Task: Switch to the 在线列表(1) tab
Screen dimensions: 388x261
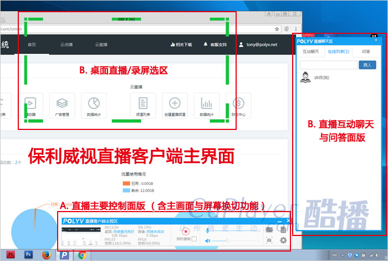Action: [339, 52]
